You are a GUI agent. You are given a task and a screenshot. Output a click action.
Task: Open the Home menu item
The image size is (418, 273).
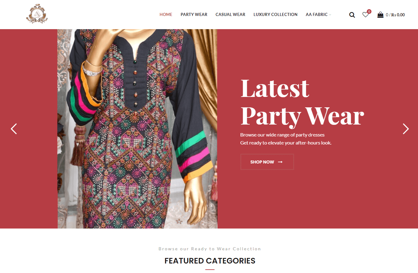[166, 14]
